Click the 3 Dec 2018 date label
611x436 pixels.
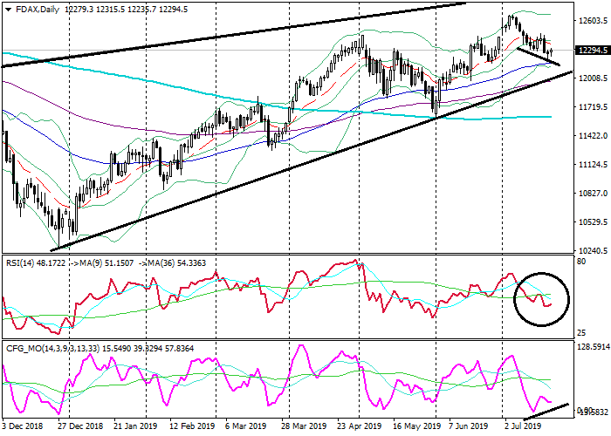(24, 428)
